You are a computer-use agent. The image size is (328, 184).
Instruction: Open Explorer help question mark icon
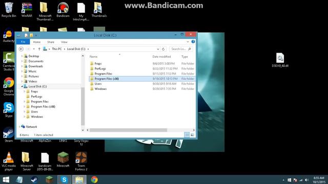click(193, 42)
